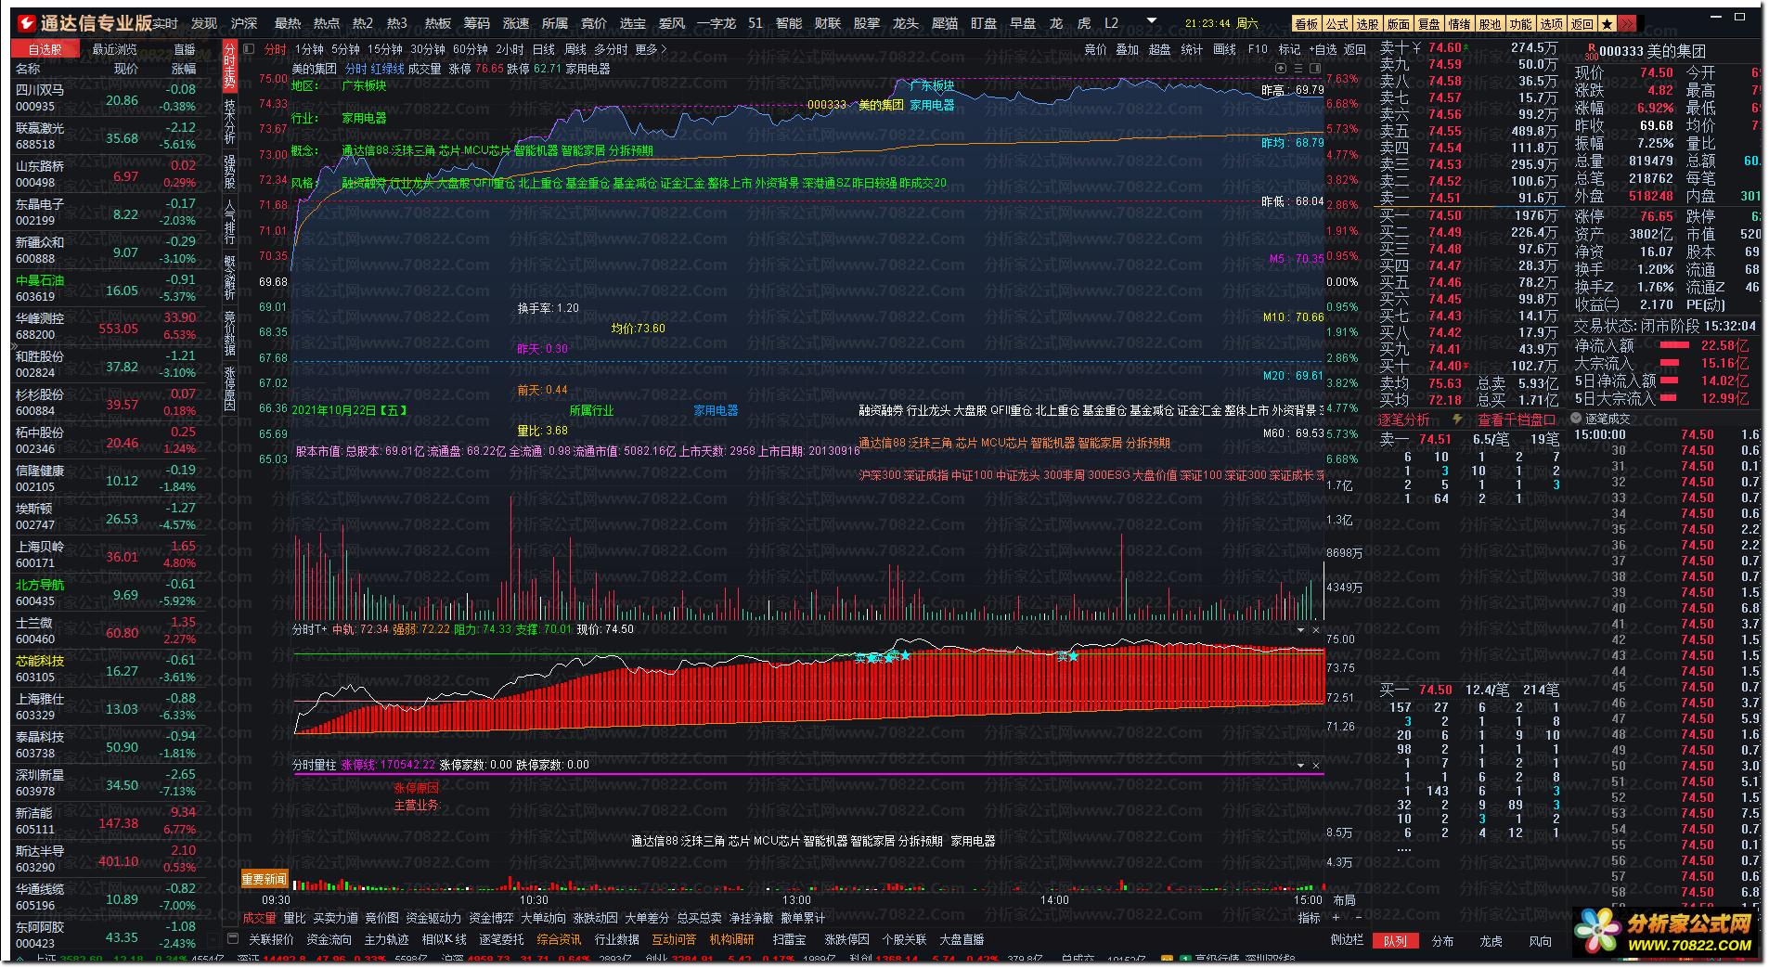The image size is (1769, 968).
Task: Toggle the 叠加 overlay option
Action: tap(1127, 49)
